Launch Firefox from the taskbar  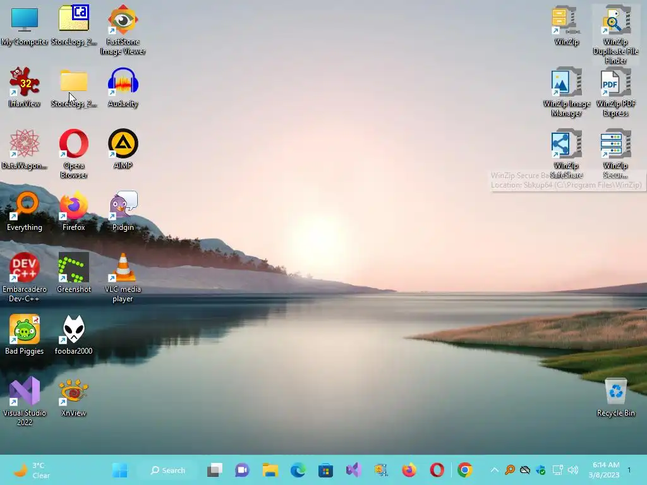click(x=409, y=470)
